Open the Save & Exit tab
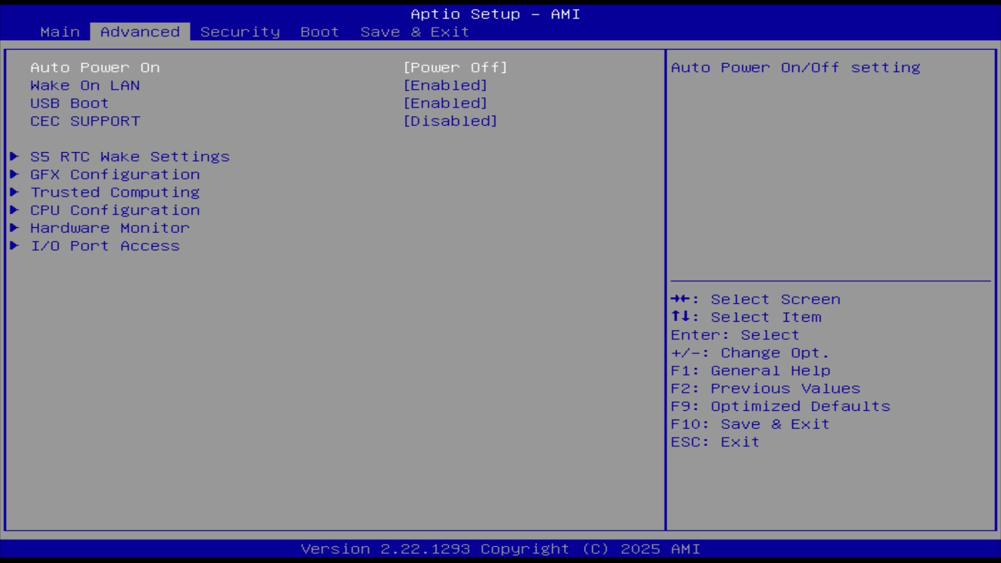Screen dimensions: 1001x563 coord(414,32)
